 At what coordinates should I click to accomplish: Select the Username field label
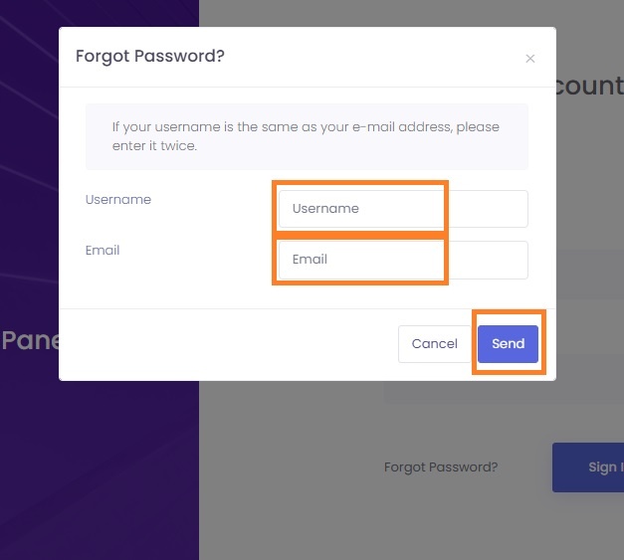click(118, 199)
